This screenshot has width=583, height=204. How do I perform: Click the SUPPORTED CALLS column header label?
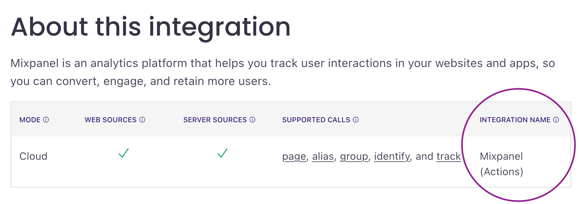pyautogui.click(x=316, y=120)
